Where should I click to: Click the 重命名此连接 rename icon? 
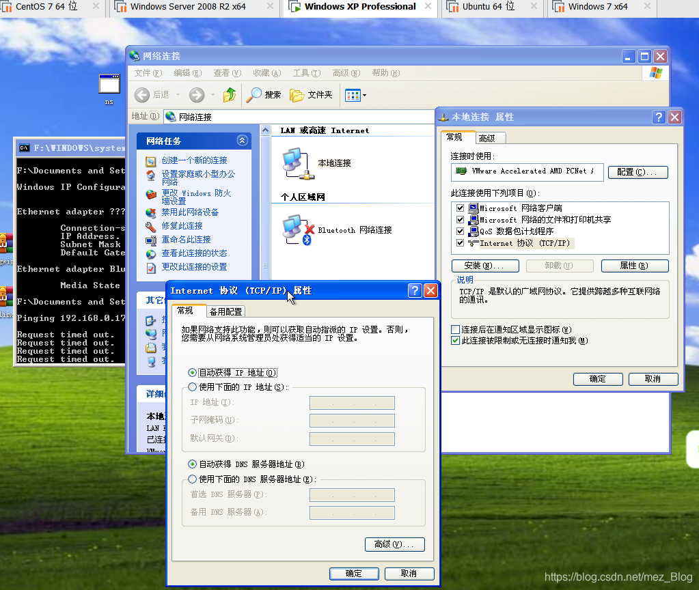pyautogui.click(x=151, y=240)
